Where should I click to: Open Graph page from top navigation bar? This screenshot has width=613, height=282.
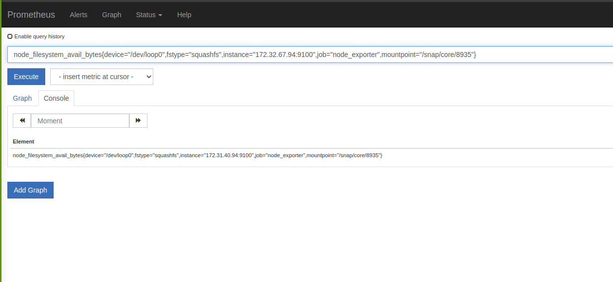pos(112,15)
